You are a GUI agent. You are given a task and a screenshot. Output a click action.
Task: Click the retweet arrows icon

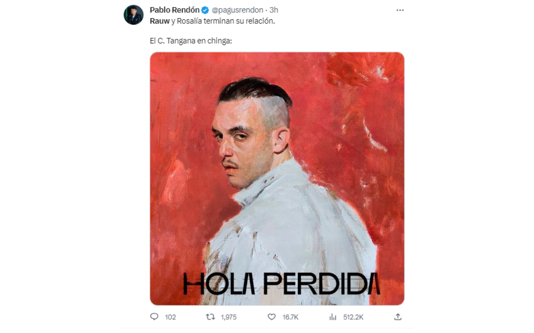point(210,317)
